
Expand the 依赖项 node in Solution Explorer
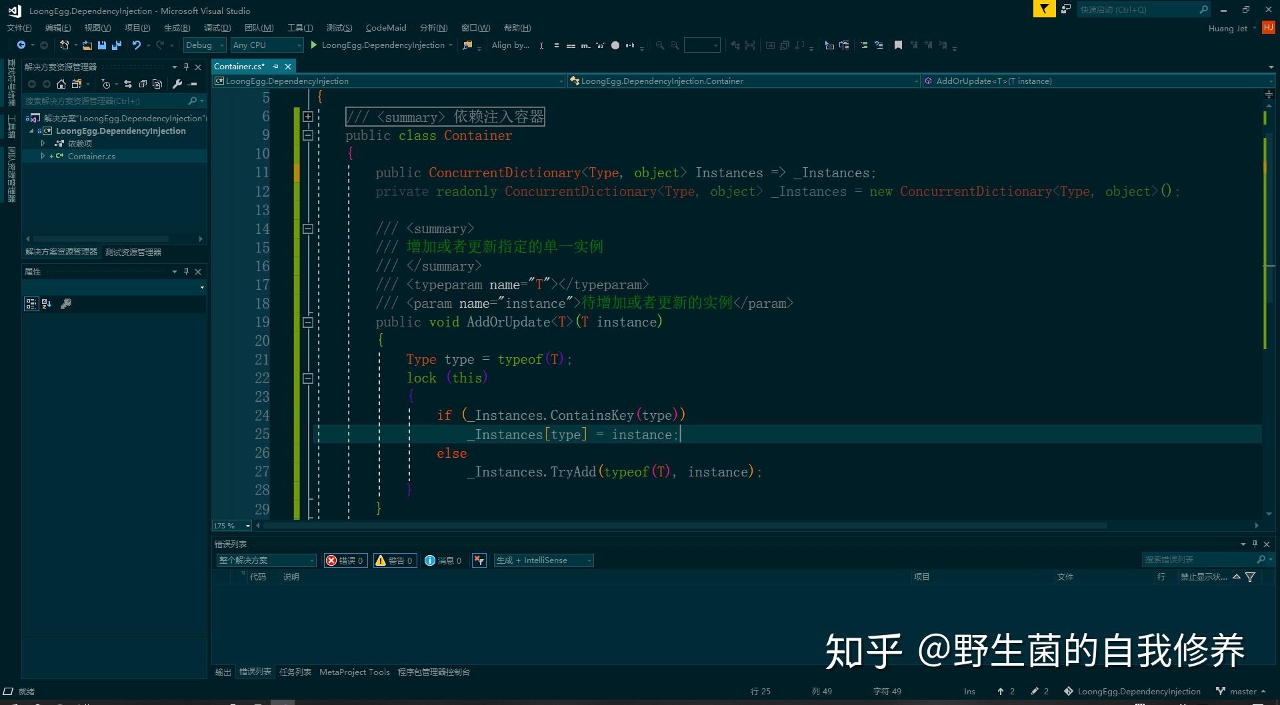click(x=43, y=143)
